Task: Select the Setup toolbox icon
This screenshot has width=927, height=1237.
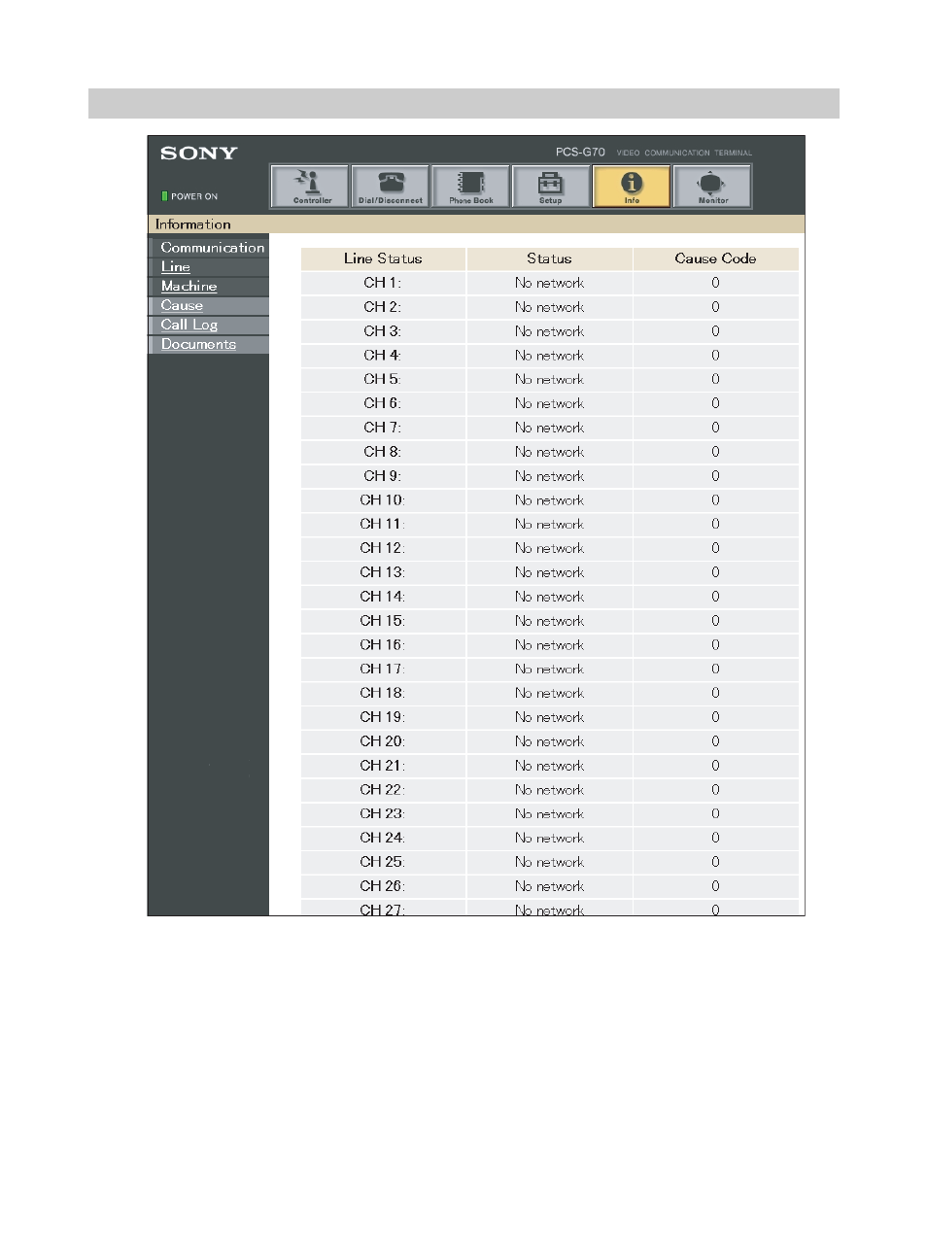Action: [551, 187]
